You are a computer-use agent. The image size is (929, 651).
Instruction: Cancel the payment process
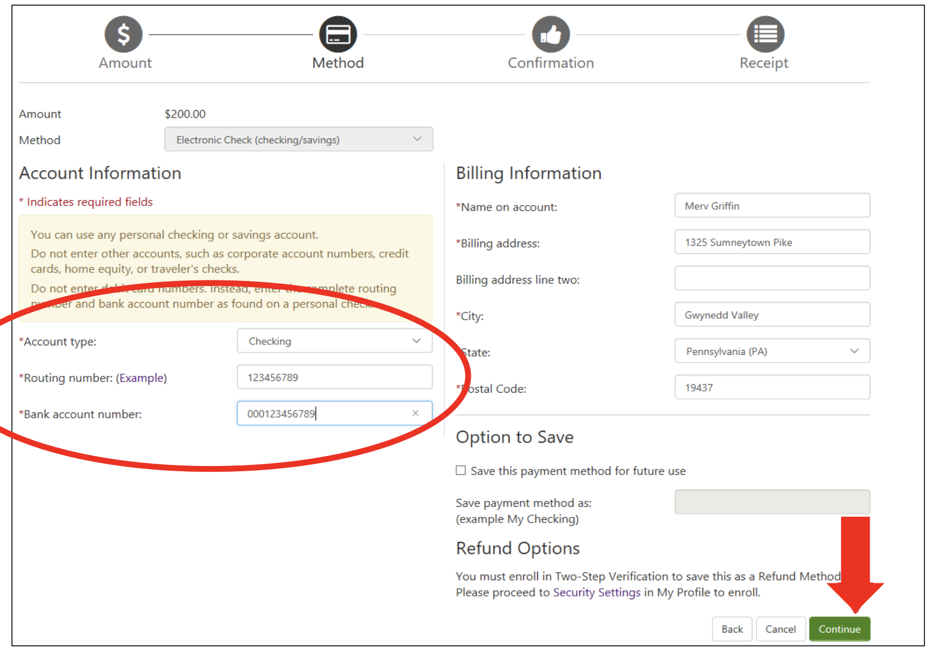point(781,629)
